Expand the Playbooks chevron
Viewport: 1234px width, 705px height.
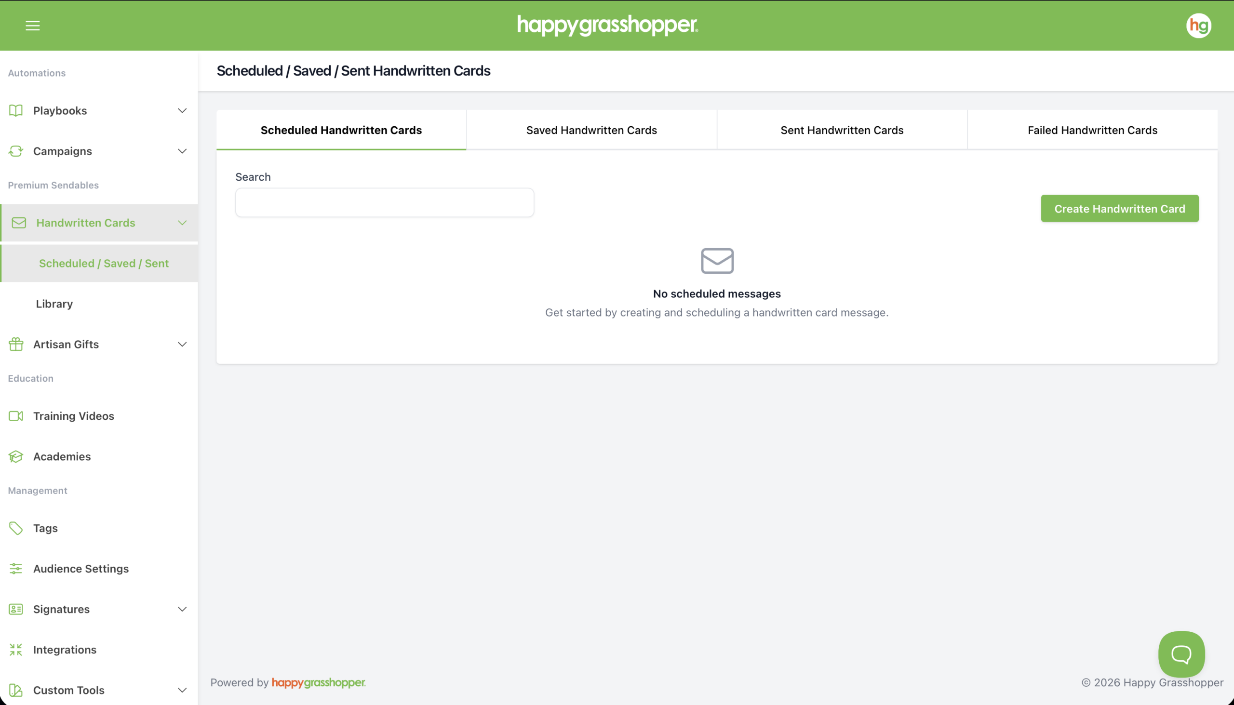pos(182,110)
